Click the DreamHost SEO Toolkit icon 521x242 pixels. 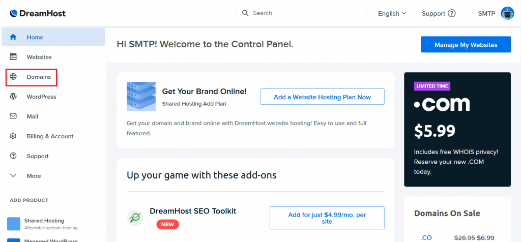[135, 218]
